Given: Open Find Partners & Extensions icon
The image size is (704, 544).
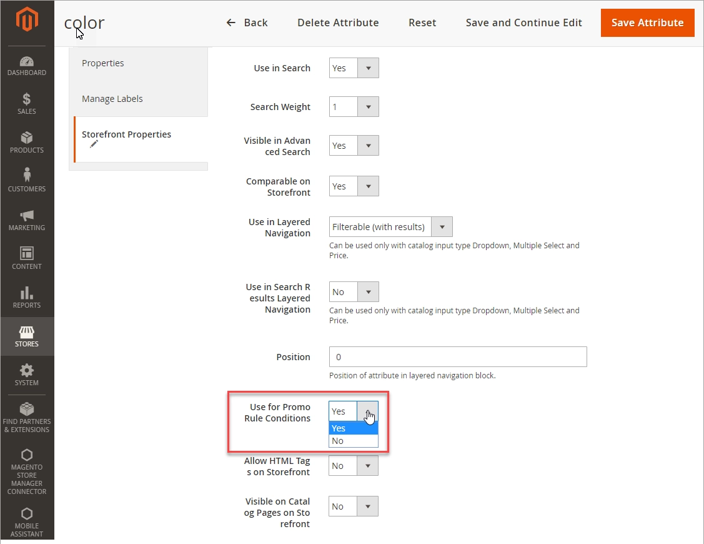Looking at the screenshot, I should (26, 409).
